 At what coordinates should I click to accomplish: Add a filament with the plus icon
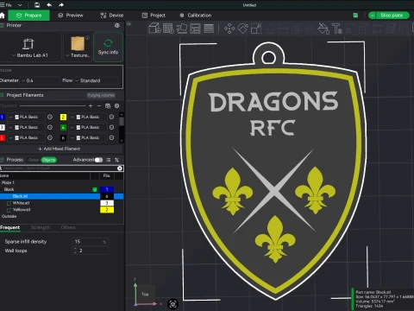91,106
